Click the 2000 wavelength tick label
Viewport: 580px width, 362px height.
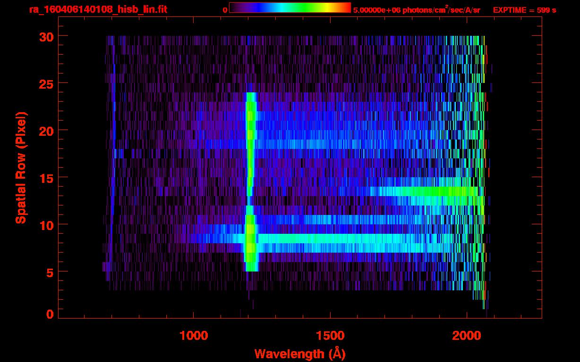point(466,336)
